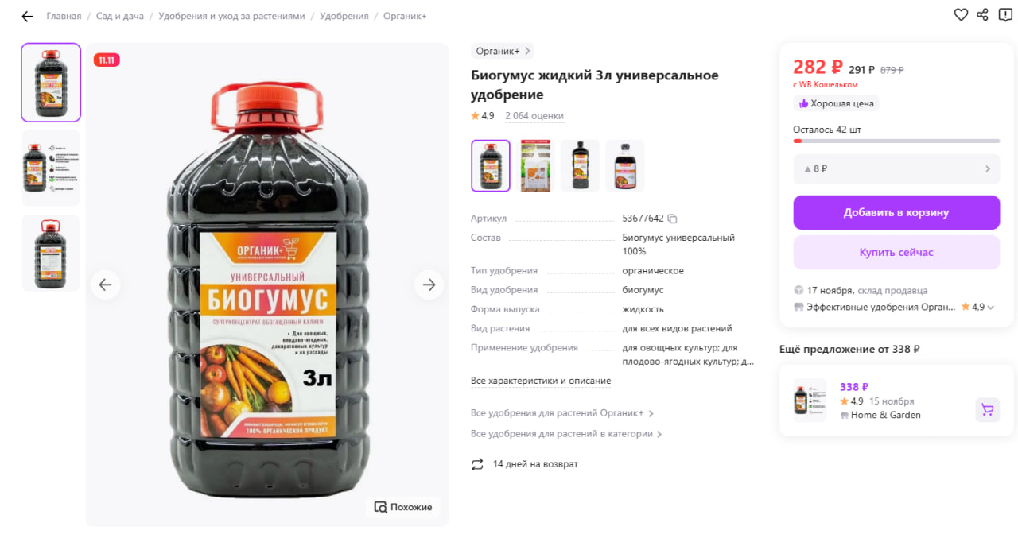Open Все характеристики и описание link
The height and width of the screenshot is (542, 1018).
(541, 381)
